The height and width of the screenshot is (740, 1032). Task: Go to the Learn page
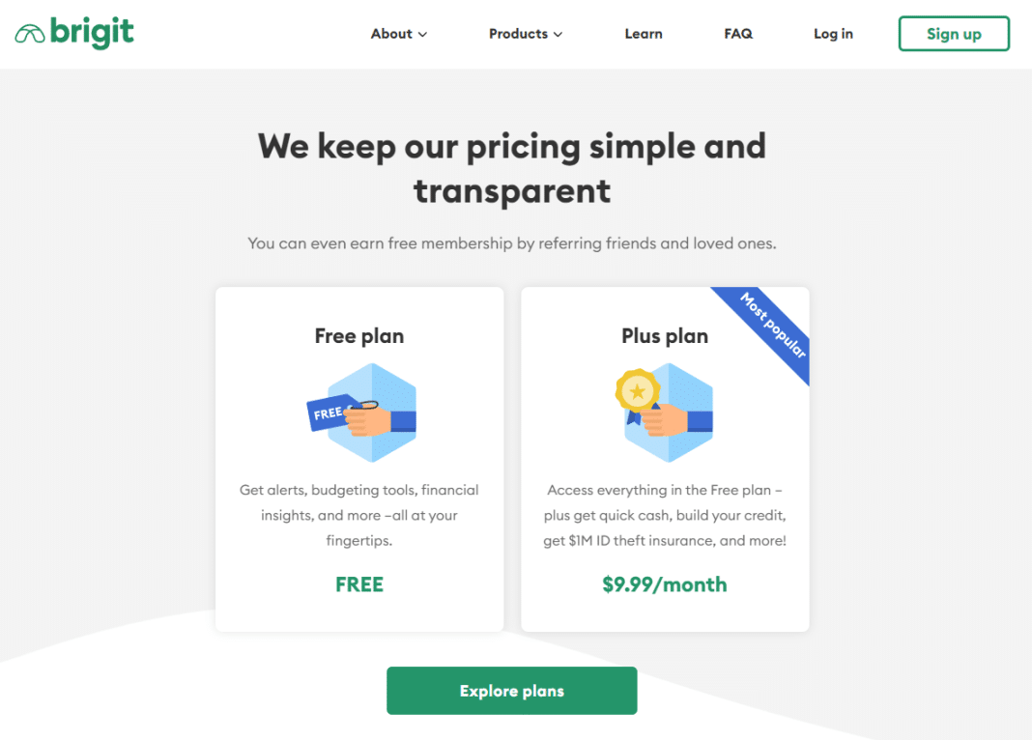tap(643, 34)
